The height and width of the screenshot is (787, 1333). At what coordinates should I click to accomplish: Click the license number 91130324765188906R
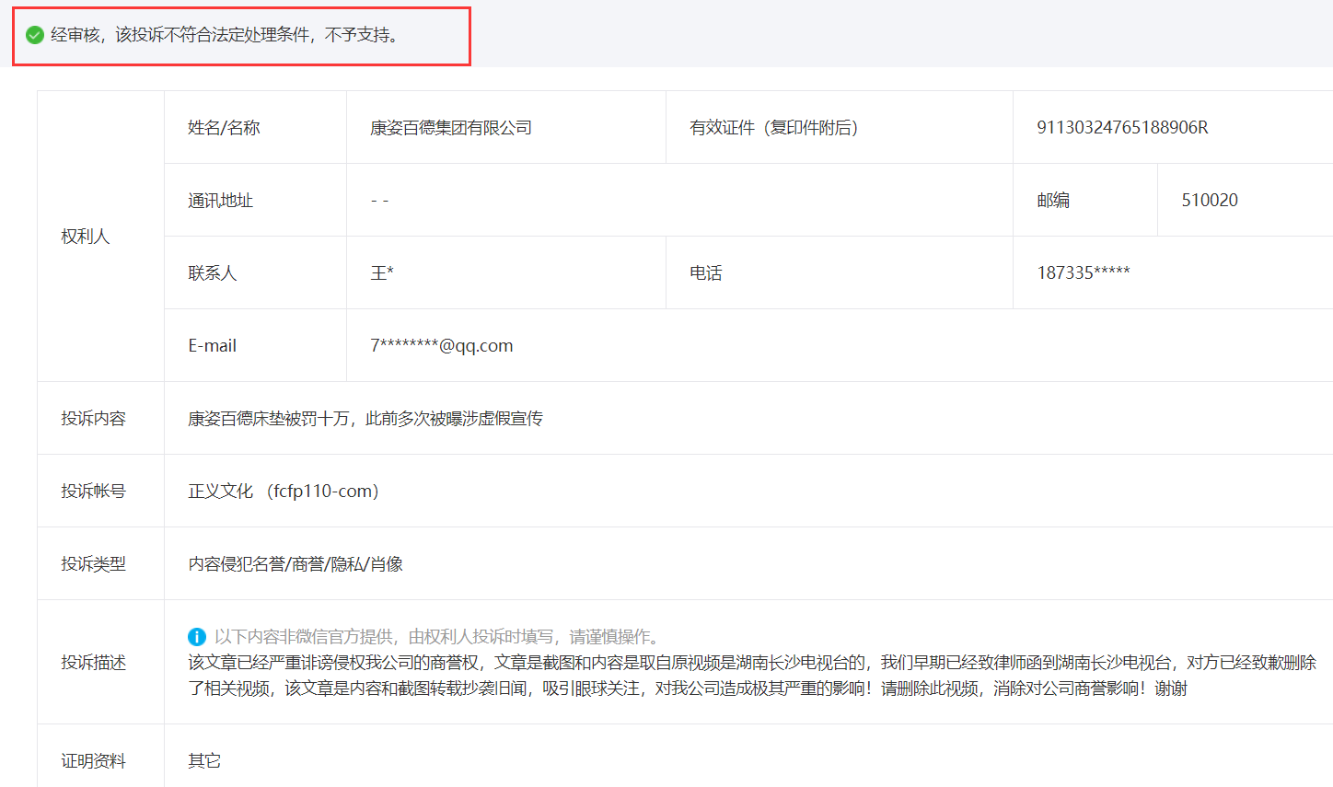click(1122, 128)
